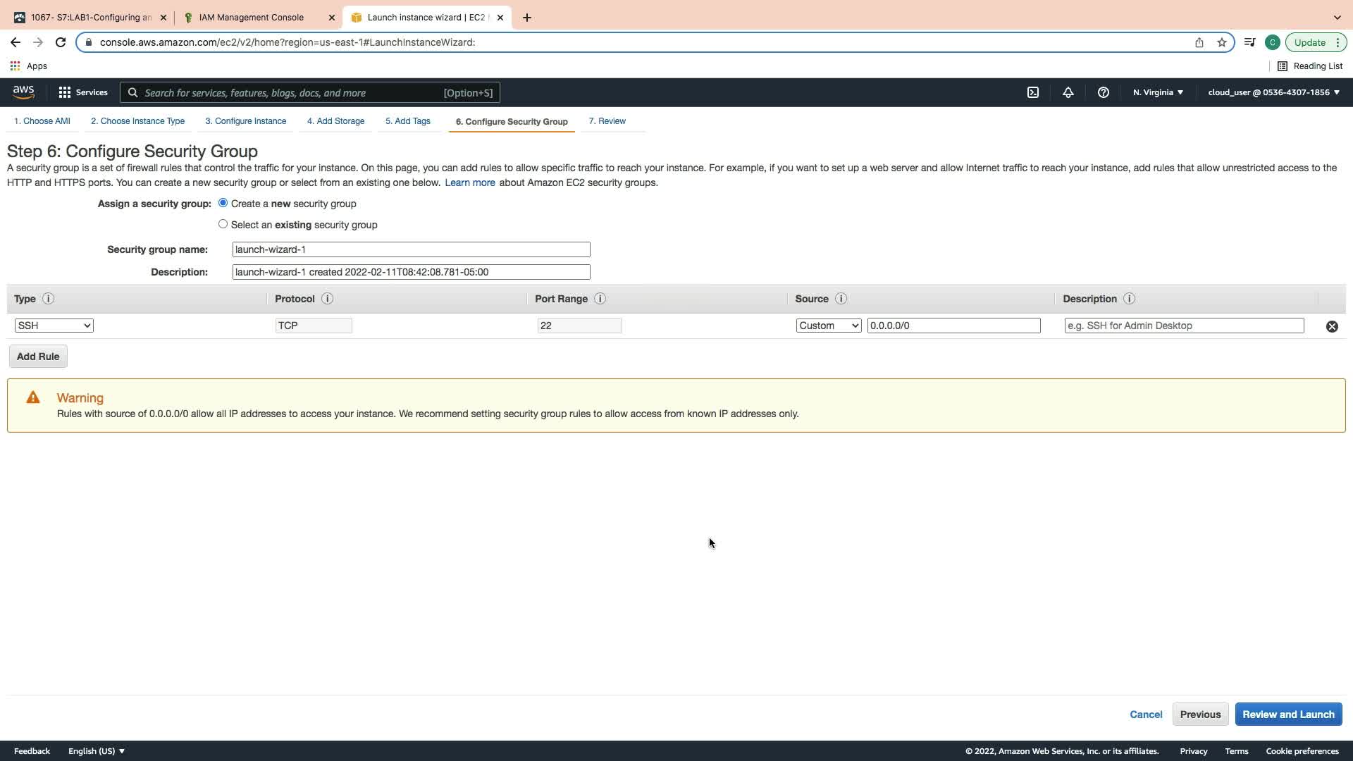Click the help question mark icon
1353x761 pixels.
pos(1103,92)
